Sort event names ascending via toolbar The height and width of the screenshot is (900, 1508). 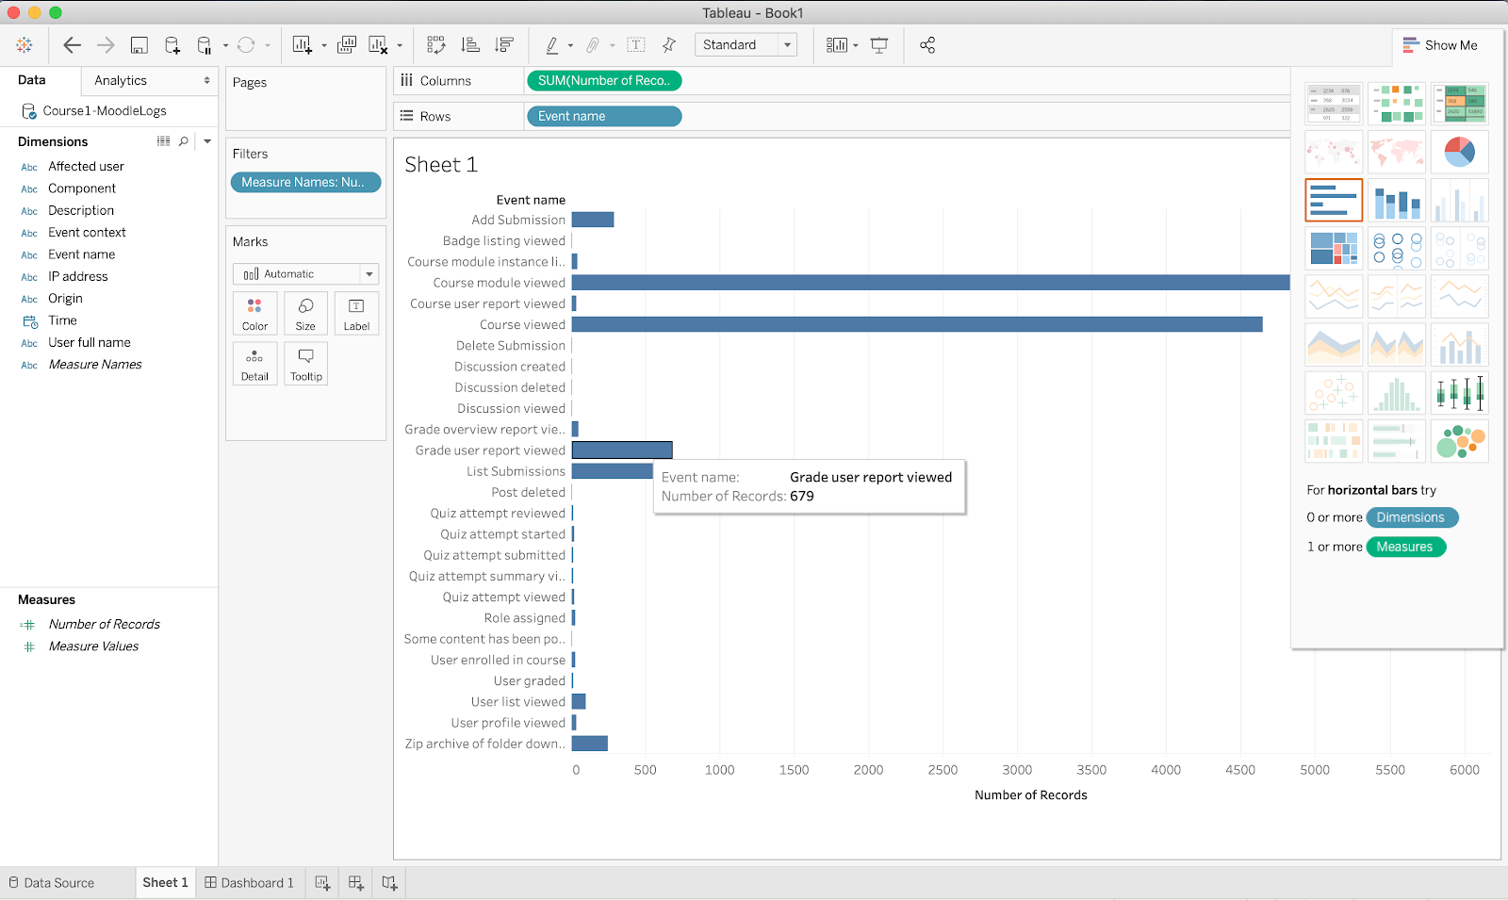(x=470, y=45)
